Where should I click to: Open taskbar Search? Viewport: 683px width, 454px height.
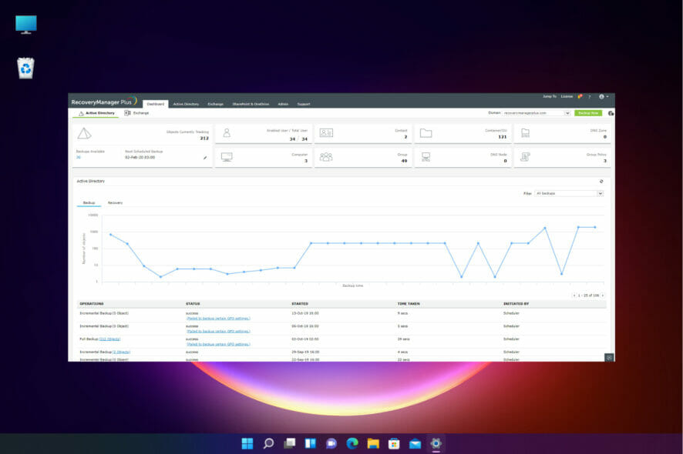(268, 443)
